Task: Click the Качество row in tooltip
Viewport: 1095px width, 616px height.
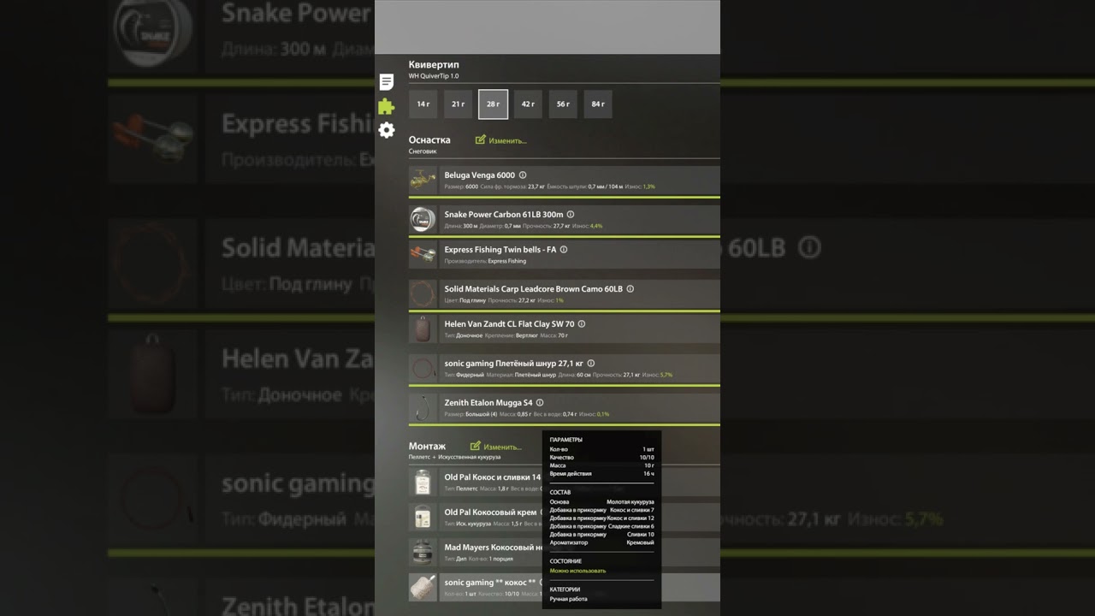Action: tap(602, 458)
